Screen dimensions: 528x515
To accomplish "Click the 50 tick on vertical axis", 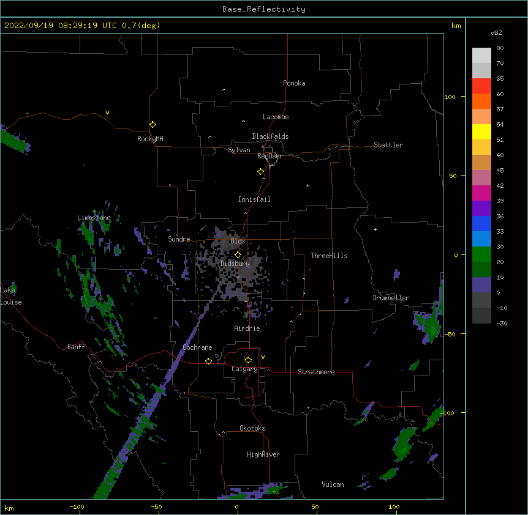I will point(453,176).
